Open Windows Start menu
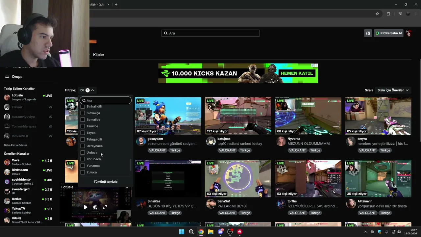This screenshot has height=237, width=421. (182, 232)
